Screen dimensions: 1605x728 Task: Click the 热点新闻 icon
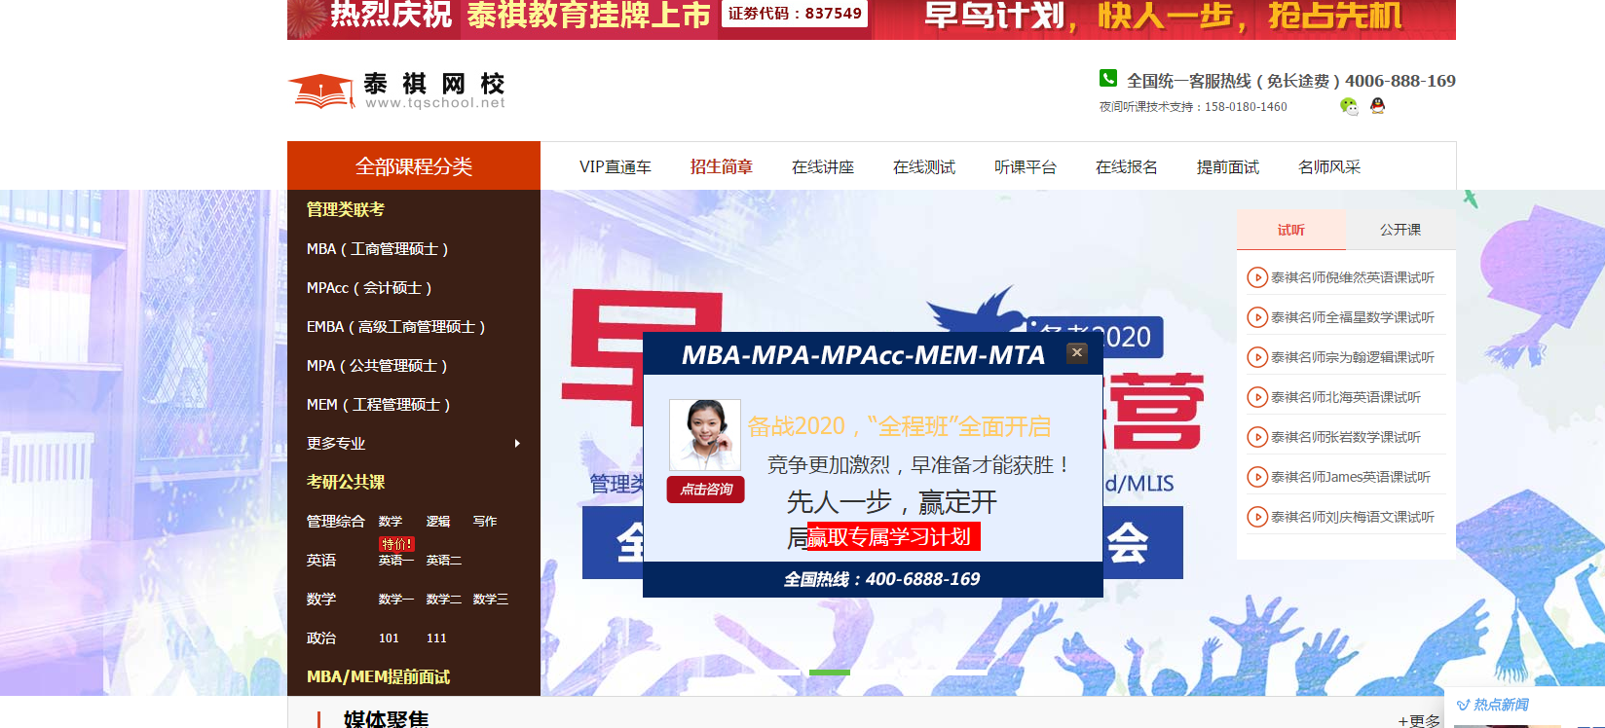click(1463, 705)
